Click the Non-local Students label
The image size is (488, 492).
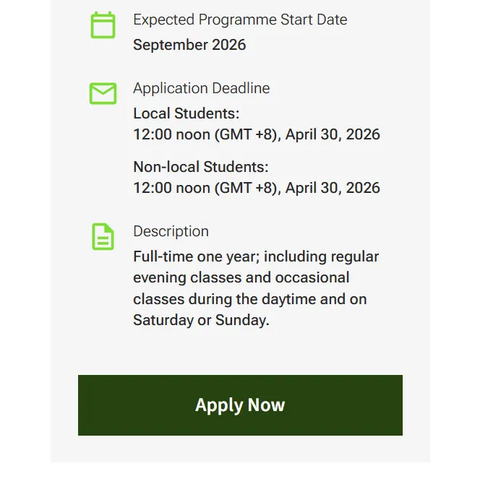click(200, 167)
